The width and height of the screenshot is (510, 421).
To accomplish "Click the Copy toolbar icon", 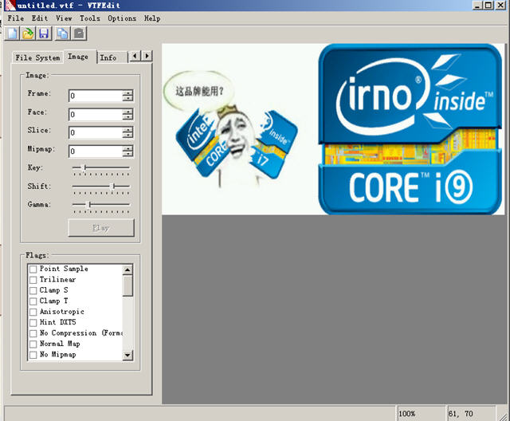I will click(62, 33).
